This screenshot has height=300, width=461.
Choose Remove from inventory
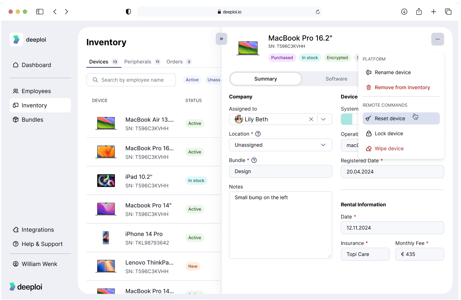(401, 88)
